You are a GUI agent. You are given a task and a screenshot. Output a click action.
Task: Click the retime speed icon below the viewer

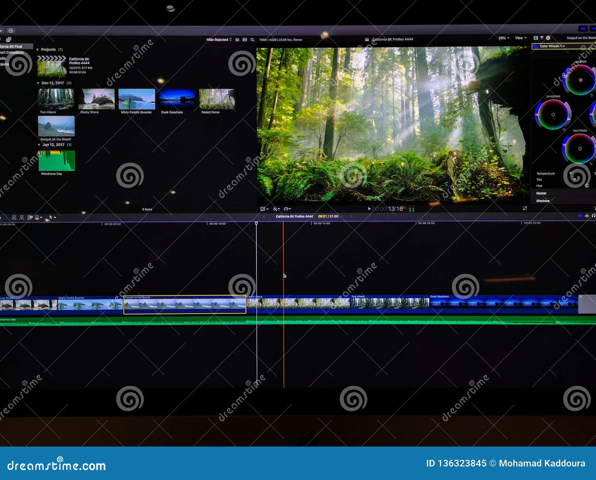pyautogui.click(x=286, y=209)
